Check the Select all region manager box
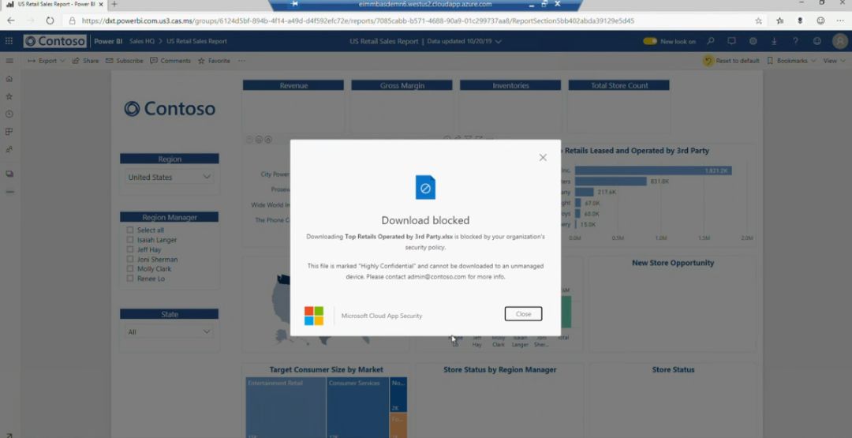Screen dimensions: 852x438 point(130,230)
